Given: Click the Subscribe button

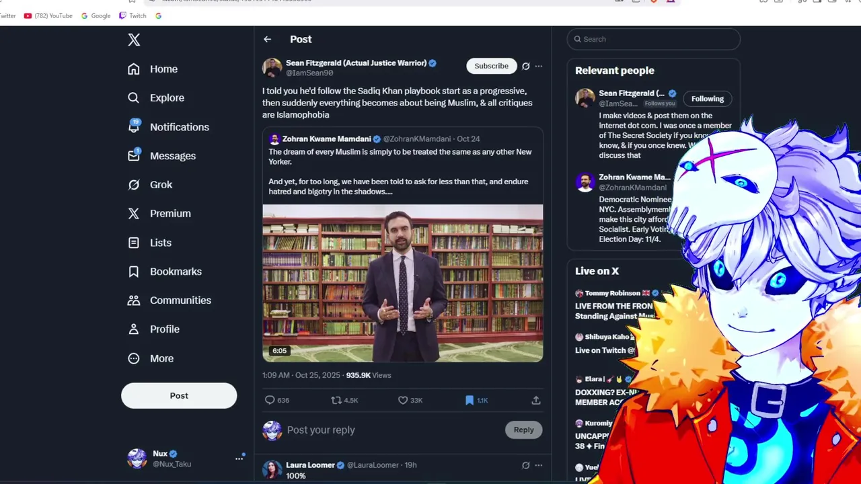Looking at the screenshot, I should 492,66.
